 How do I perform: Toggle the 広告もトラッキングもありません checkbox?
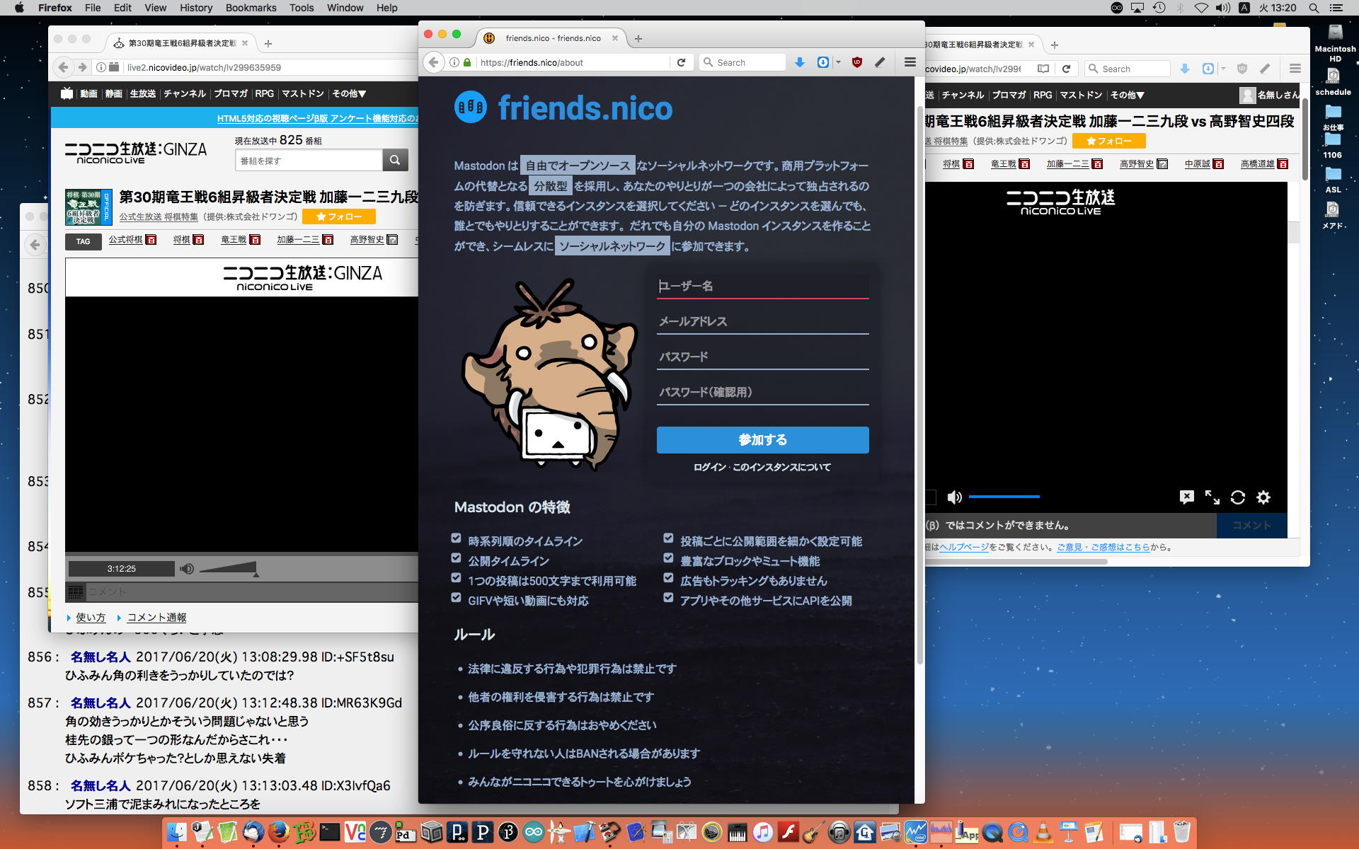[x=668, y=578]
